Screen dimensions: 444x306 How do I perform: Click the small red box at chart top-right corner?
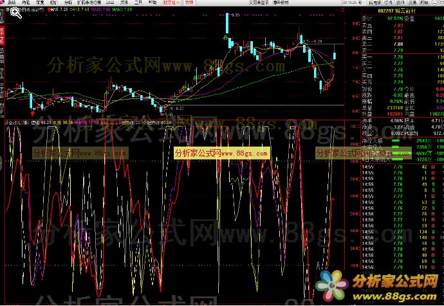pyautogui.click(x=342, y=10)
